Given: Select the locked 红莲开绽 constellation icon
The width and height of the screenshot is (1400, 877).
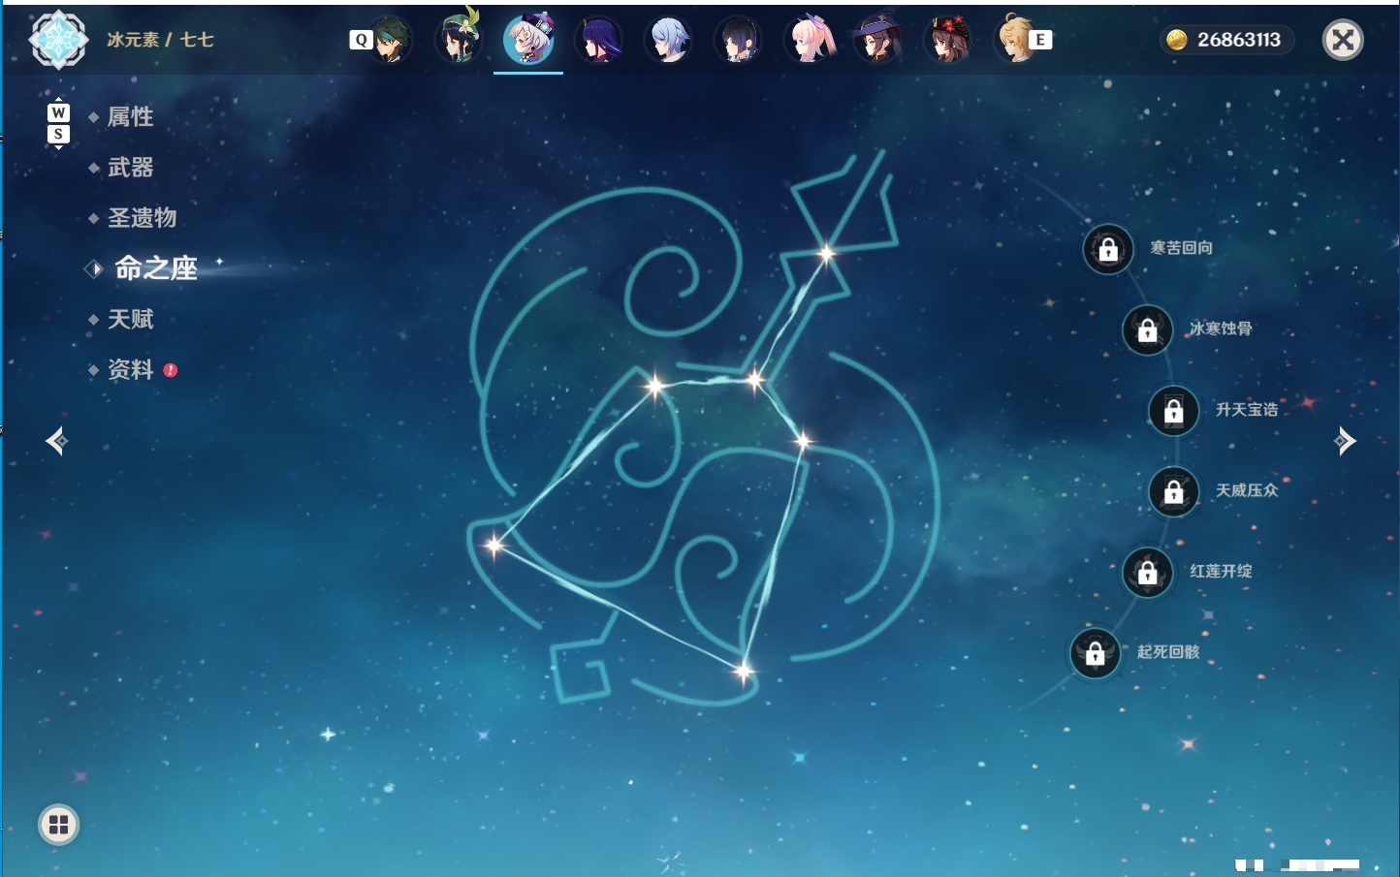Looking at the screenshot, I should click(1147, 573).
